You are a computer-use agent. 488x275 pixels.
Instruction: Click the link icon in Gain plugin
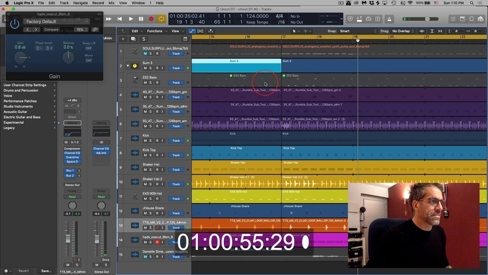[95, 30]
